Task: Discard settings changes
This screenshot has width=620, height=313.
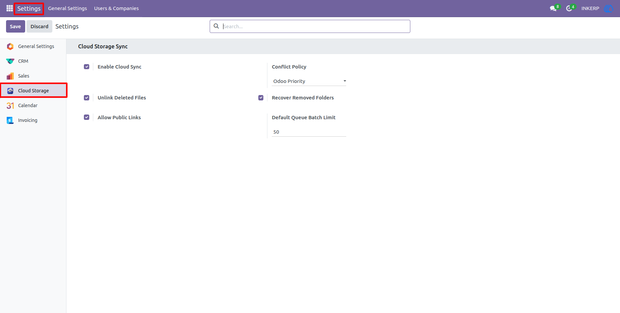Action: 40,26
